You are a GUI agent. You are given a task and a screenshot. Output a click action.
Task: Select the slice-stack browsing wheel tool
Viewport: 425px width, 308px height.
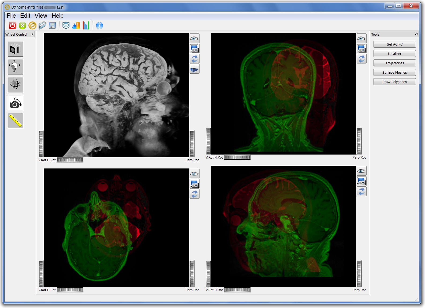[x=16, y=49]
